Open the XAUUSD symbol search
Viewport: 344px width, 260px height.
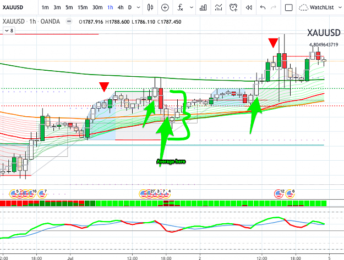point(13,8)
